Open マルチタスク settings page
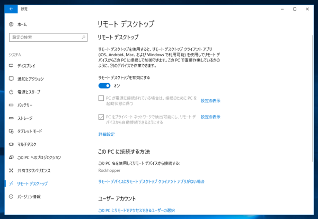 pyautogui.click(x=27, y=144)
